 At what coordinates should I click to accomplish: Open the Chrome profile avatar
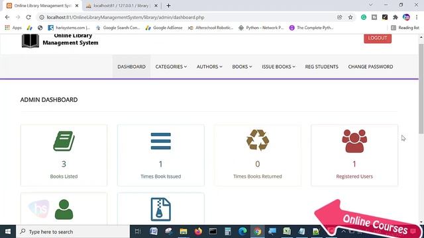point(406,17)
